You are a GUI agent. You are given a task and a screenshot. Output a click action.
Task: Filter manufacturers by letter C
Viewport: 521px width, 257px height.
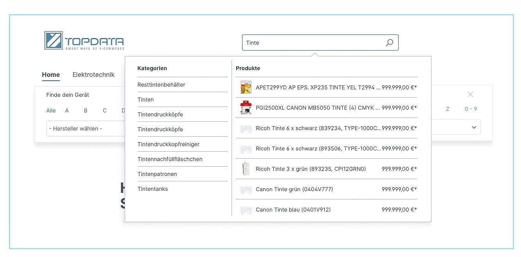105,110
